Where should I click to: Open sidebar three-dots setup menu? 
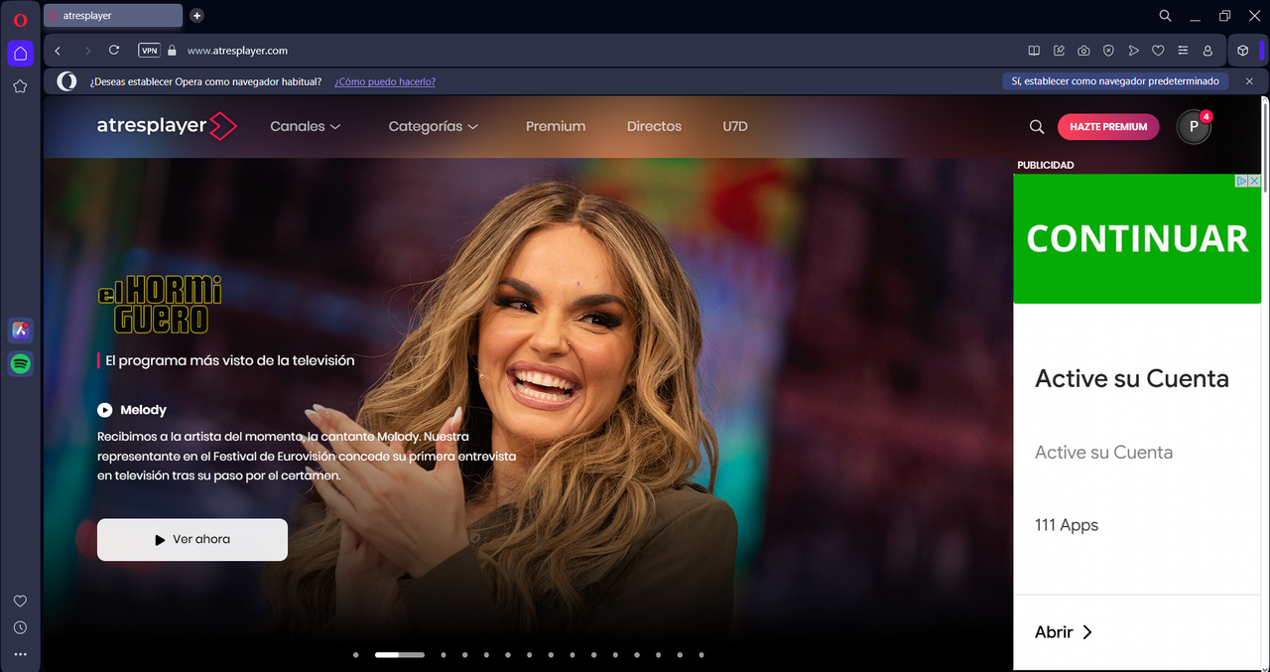(20, 654)
